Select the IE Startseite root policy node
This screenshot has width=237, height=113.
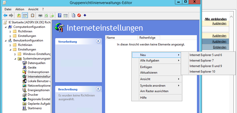pyautogui.click(x=29, y=22)
